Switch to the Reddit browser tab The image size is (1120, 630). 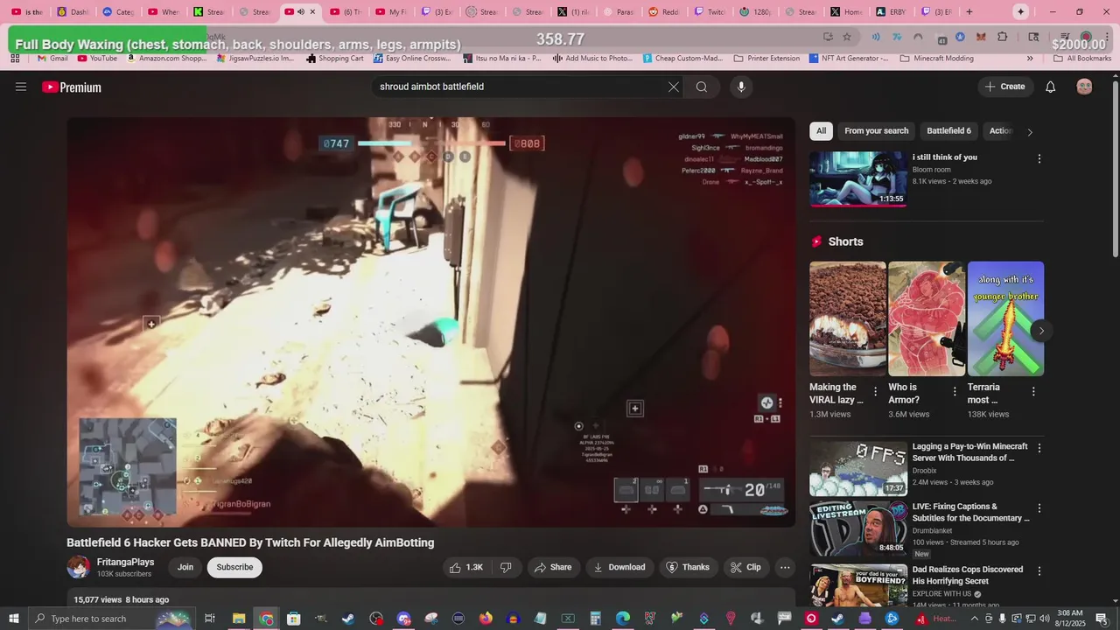click(665, 11)
